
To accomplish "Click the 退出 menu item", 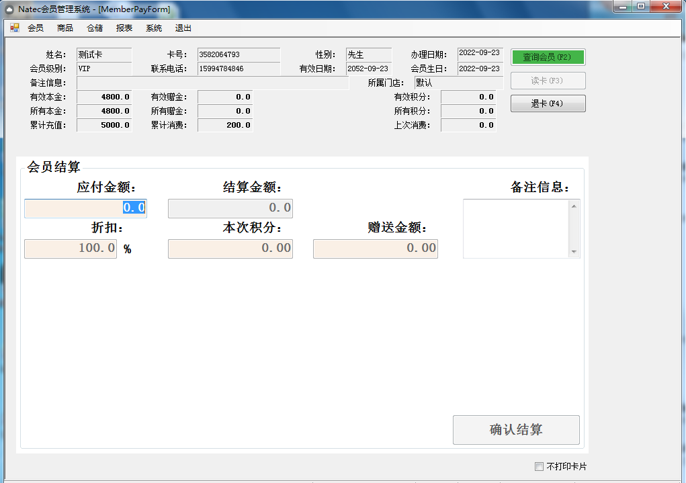I will pos(183,28).
